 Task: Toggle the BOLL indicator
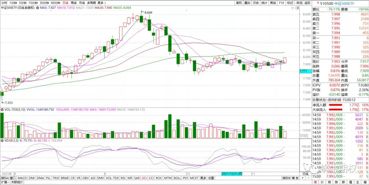point(177,178)
